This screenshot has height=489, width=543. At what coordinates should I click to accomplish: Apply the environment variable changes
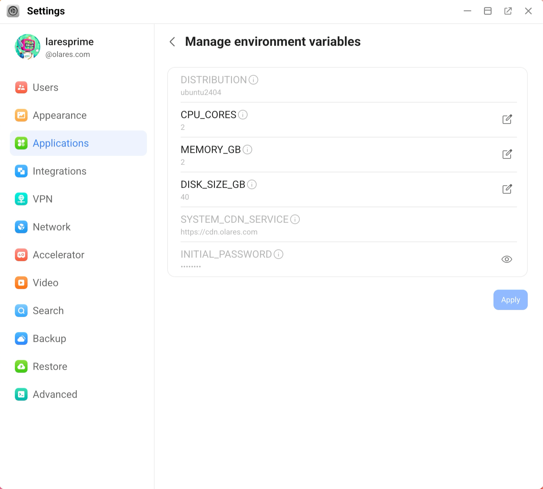510,300
